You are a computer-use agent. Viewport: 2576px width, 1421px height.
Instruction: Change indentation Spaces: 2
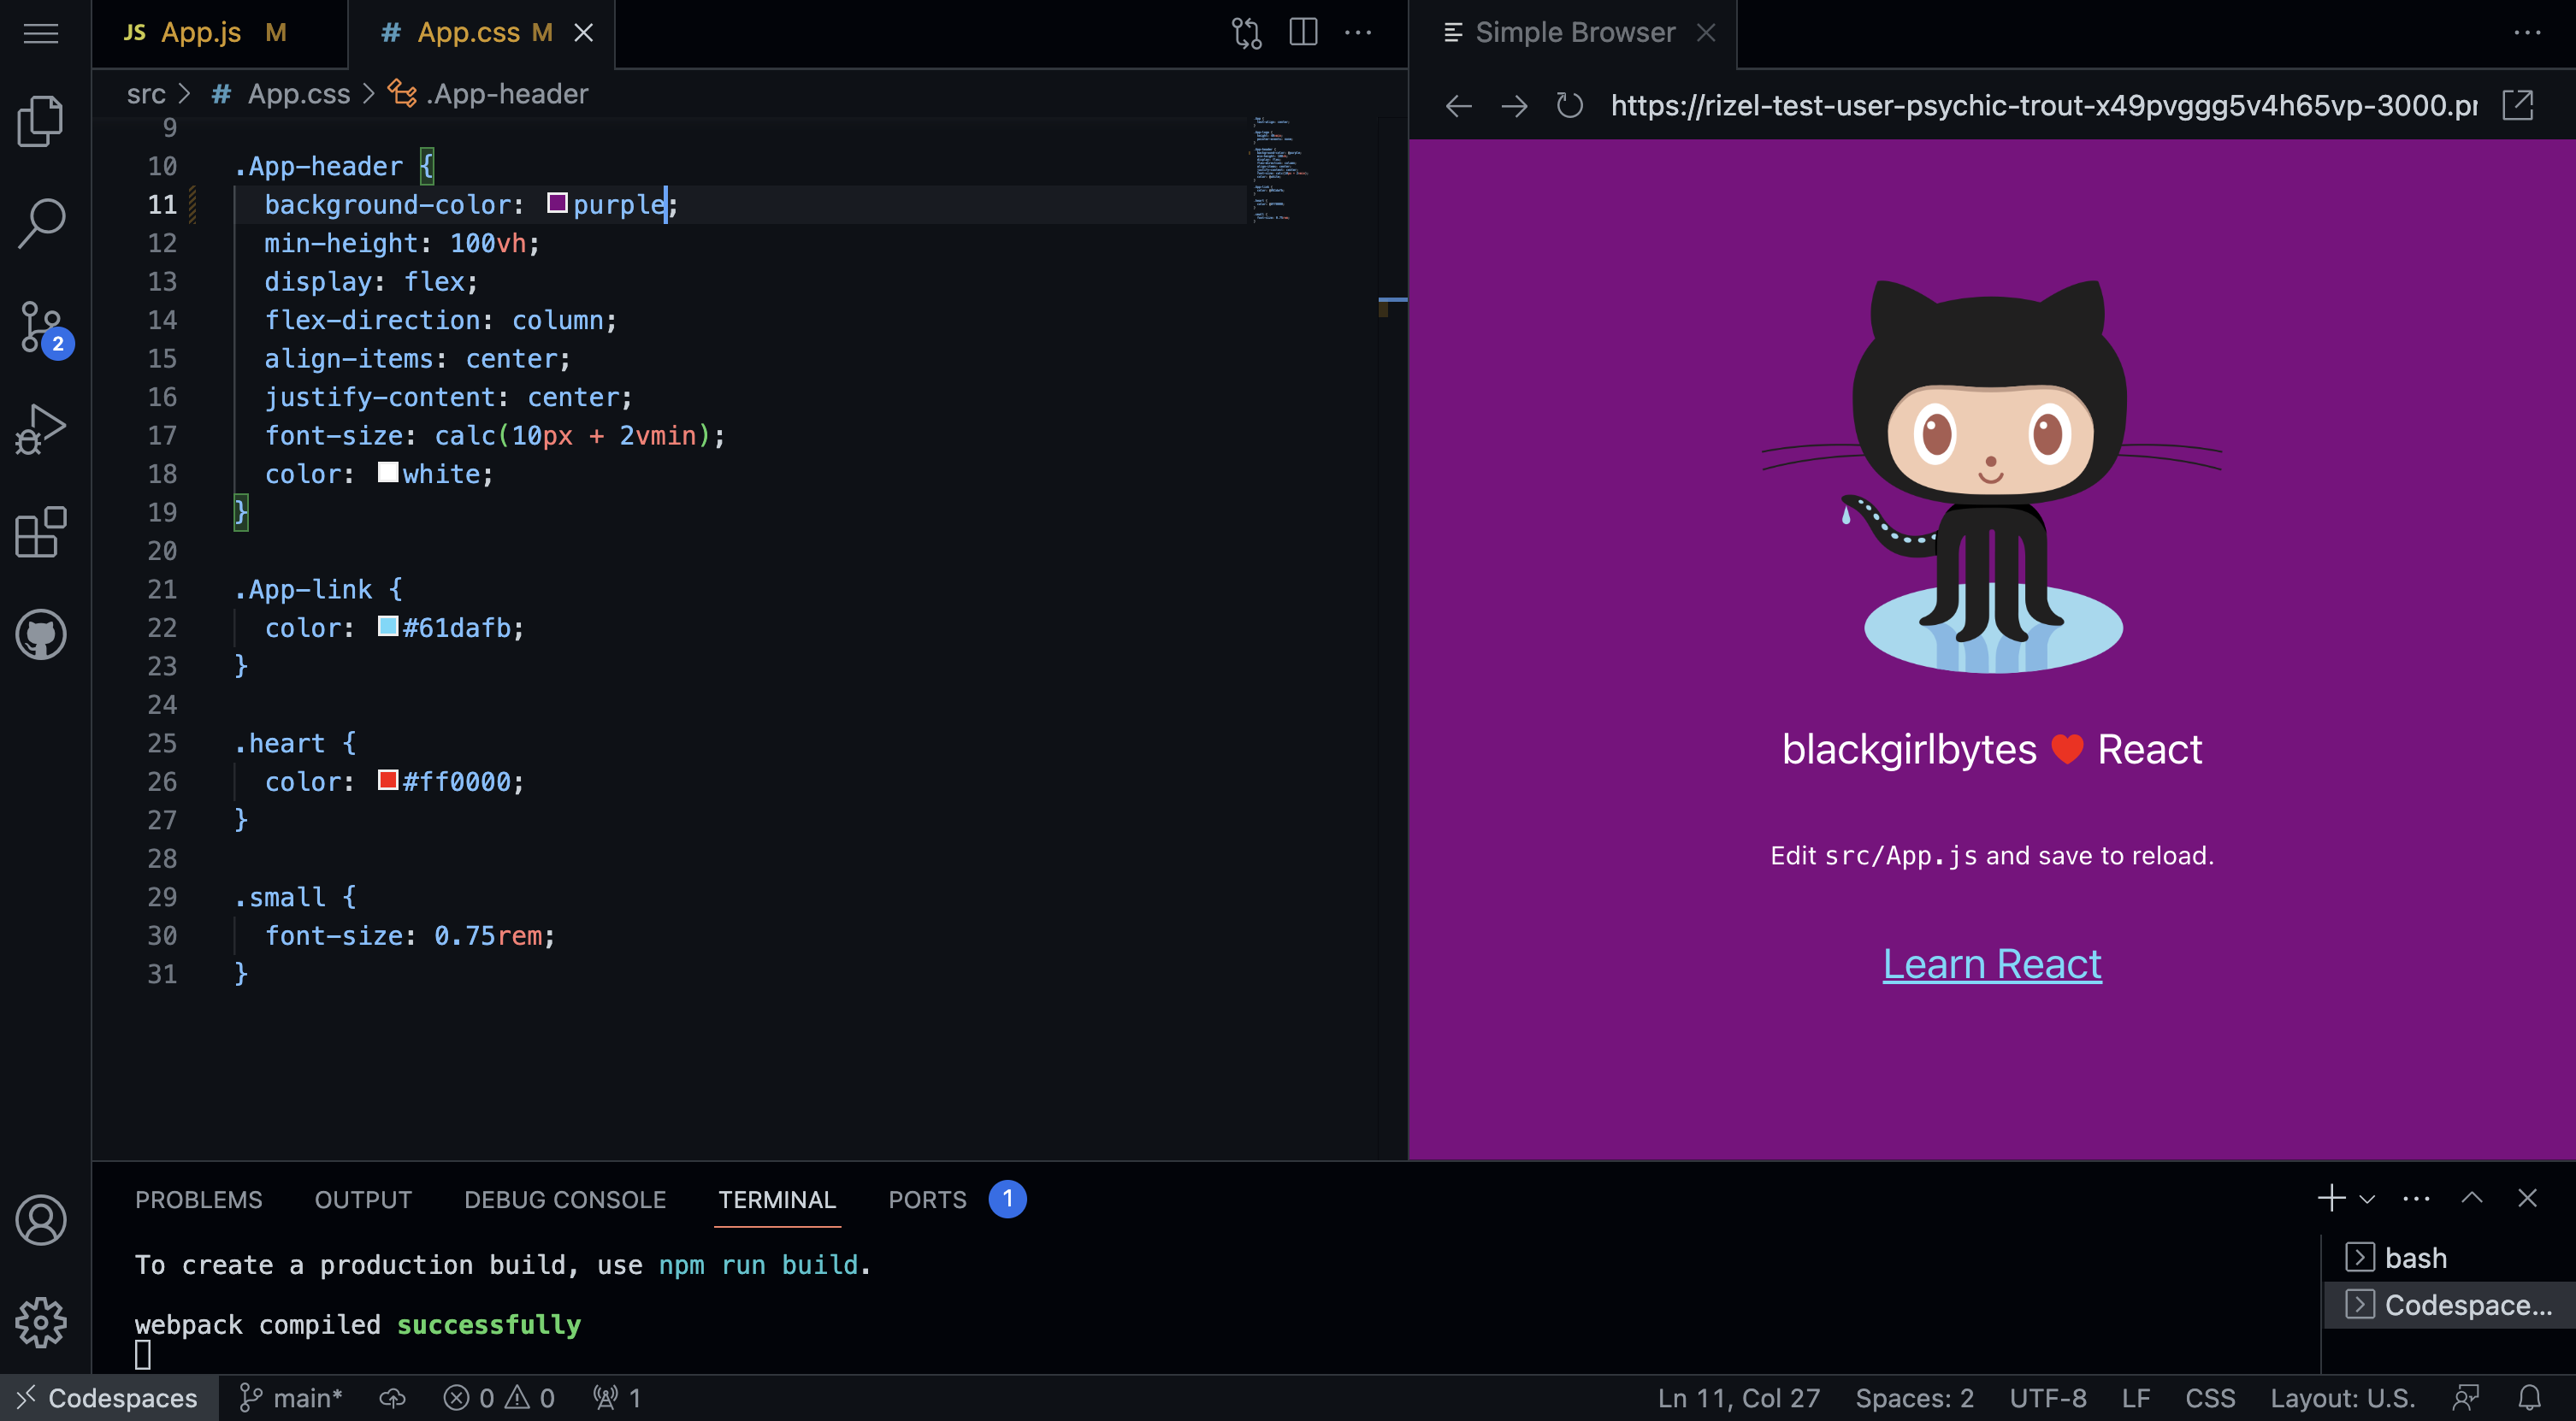point(1914,1398)
